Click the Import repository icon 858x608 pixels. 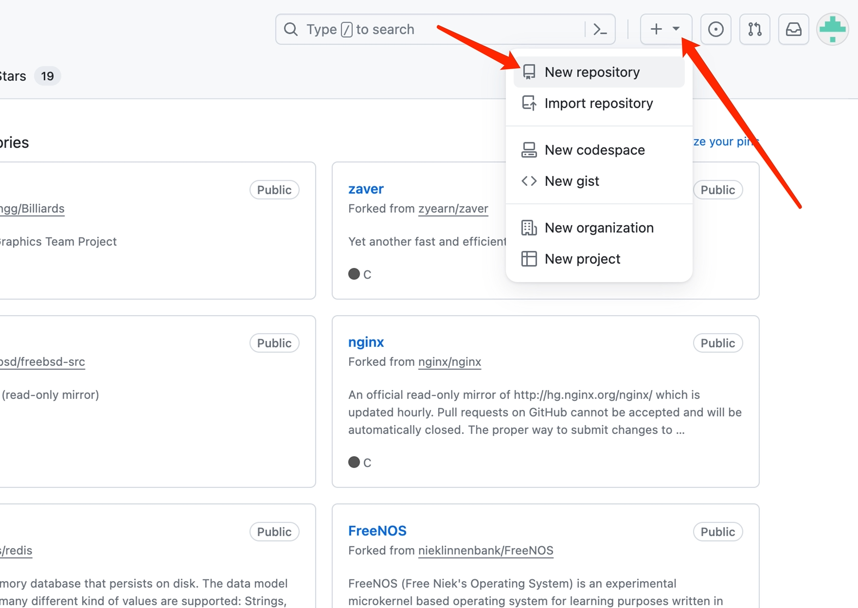pos(529,103)
